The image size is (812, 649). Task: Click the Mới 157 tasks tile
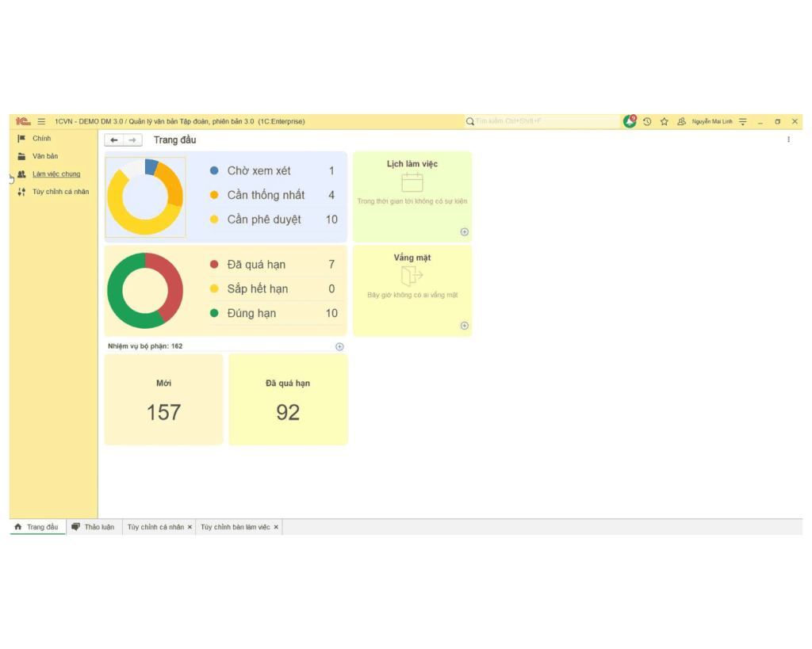click(163, 400)
